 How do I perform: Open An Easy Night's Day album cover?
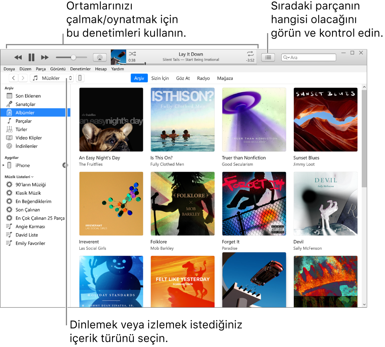pyautogui.click(x=111, y=119)
